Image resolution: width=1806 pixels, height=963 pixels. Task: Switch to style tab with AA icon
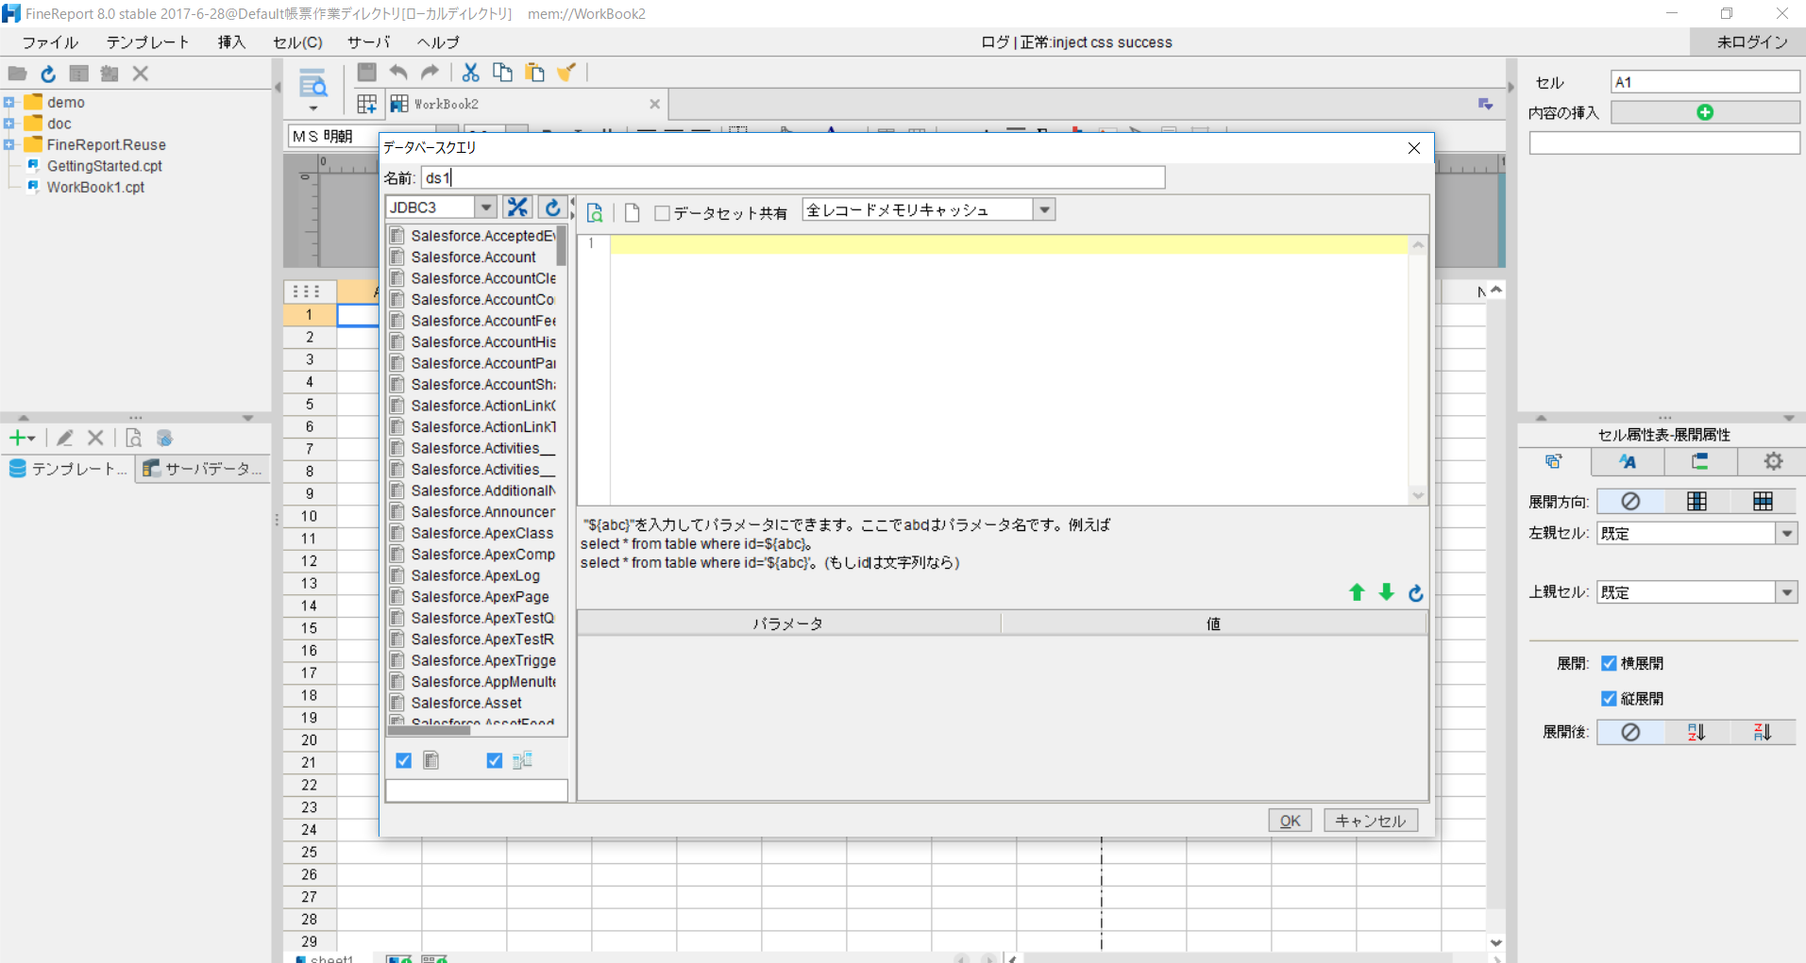point(1628,461)
